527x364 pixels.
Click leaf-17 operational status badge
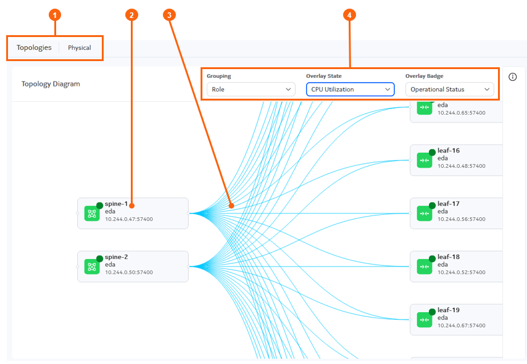432,205
